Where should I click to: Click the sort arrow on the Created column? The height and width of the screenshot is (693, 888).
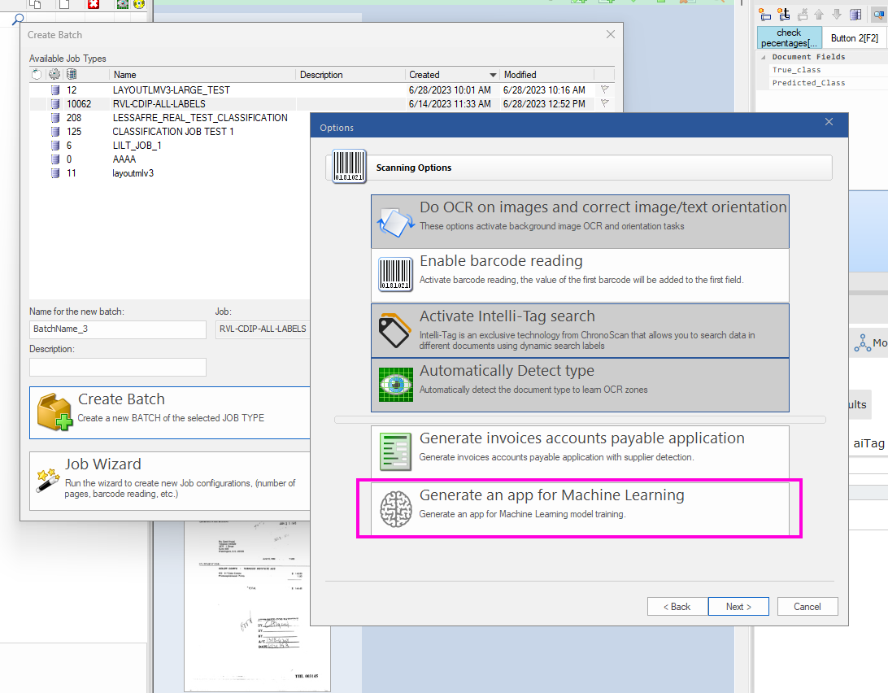click(x=493, y=75)
